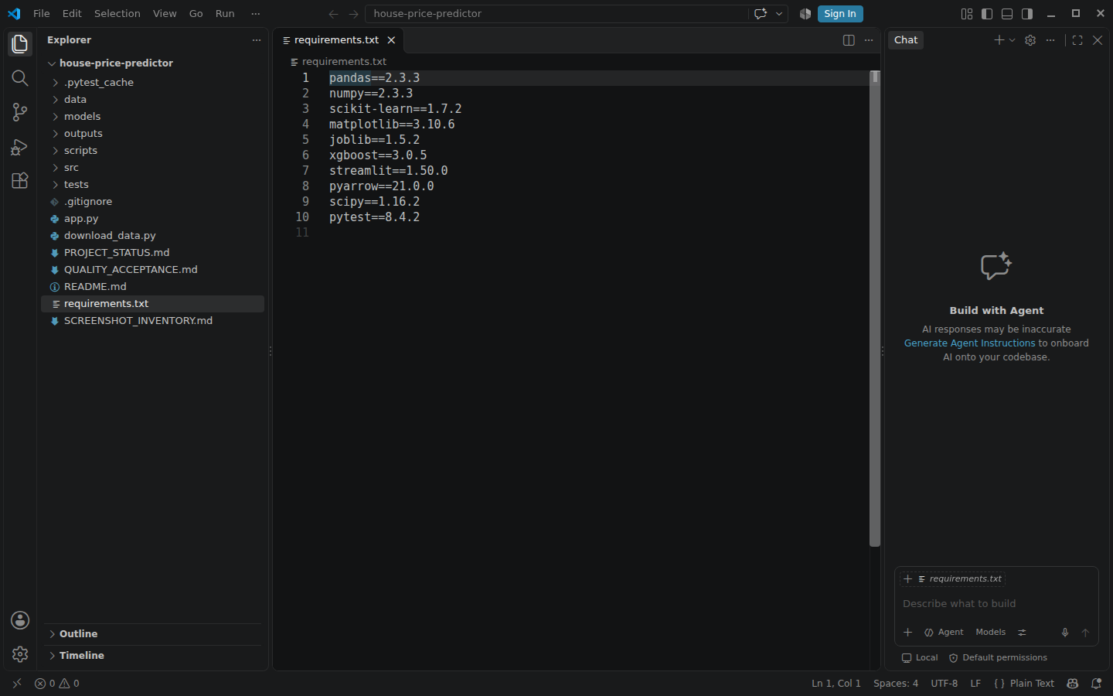Open the remote window indicator
The height and width of the screenshot is (696, 1113).
17,684
